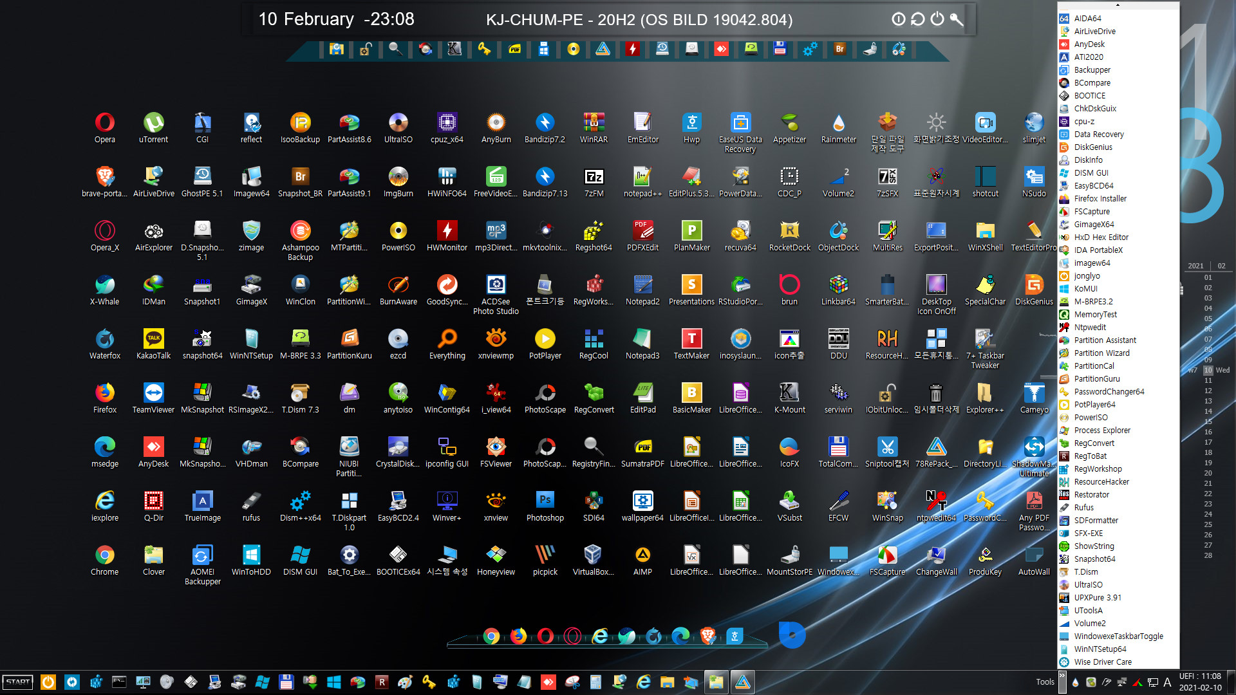Image resolution: width=1236 pixels, height=695 pixels.
Task: Click the restart arrows icon in top bar
Action: click(x=918, y=19)
